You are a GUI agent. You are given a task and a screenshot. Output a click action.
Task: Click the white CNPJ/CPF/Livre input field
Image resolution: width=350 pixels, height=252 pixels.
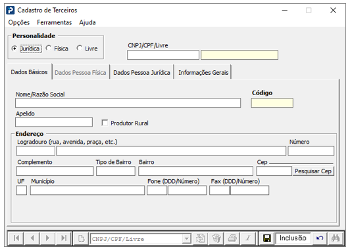(163, 55)
